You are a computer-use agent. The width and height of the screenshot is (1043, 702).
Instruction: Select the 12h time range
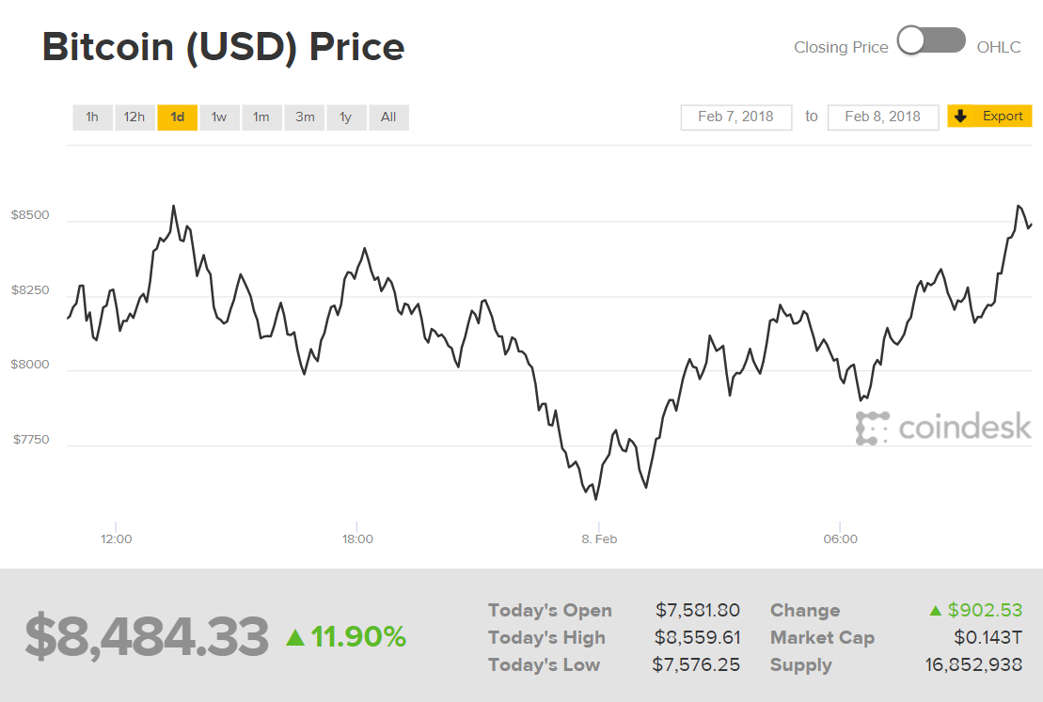[134, 117]
